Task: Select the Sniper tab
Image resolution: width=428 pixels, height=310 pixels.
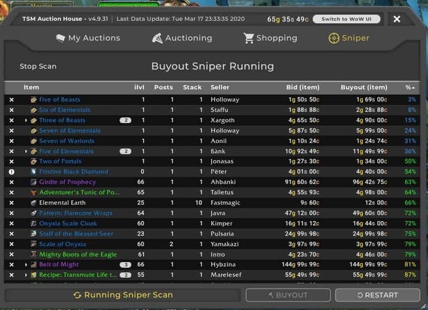Action: point(349,38)
